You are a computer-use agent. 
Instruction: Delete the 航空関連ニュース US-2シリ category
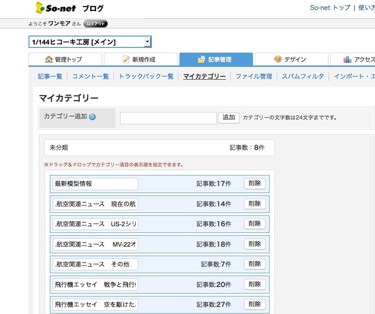click(255, 224)
